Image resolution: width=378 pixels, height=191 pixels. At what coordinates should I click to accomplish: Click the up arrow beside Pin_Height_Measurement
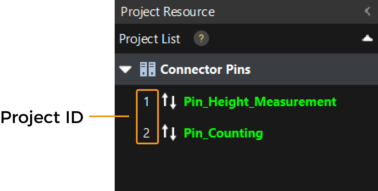(x=165, y=101)
